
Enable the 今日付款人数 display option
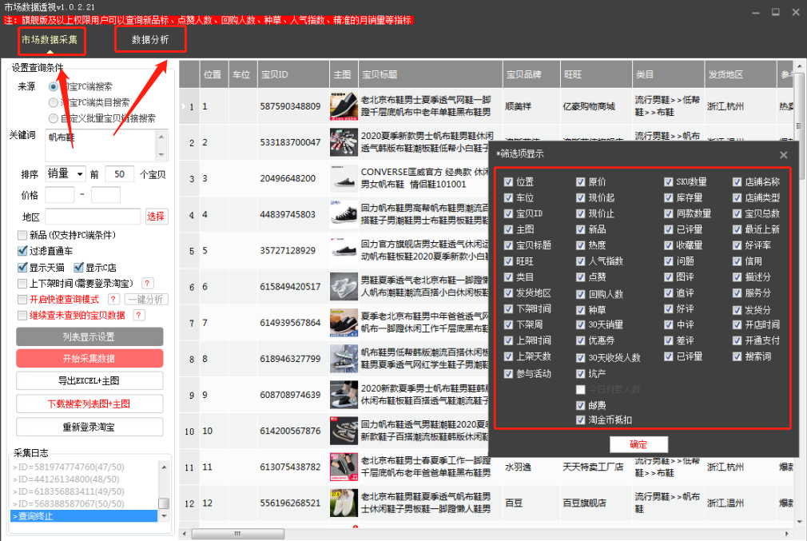coord(579,389)
